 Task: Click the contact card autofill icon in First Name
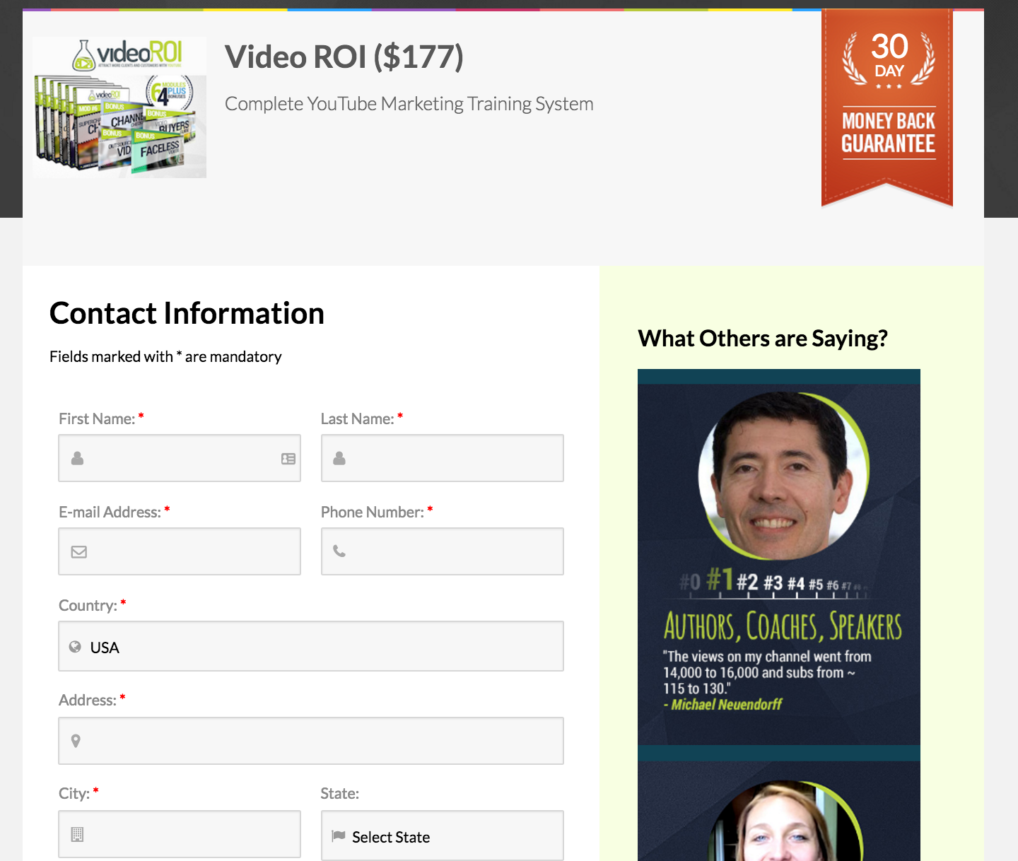click(x=288, y=459)
